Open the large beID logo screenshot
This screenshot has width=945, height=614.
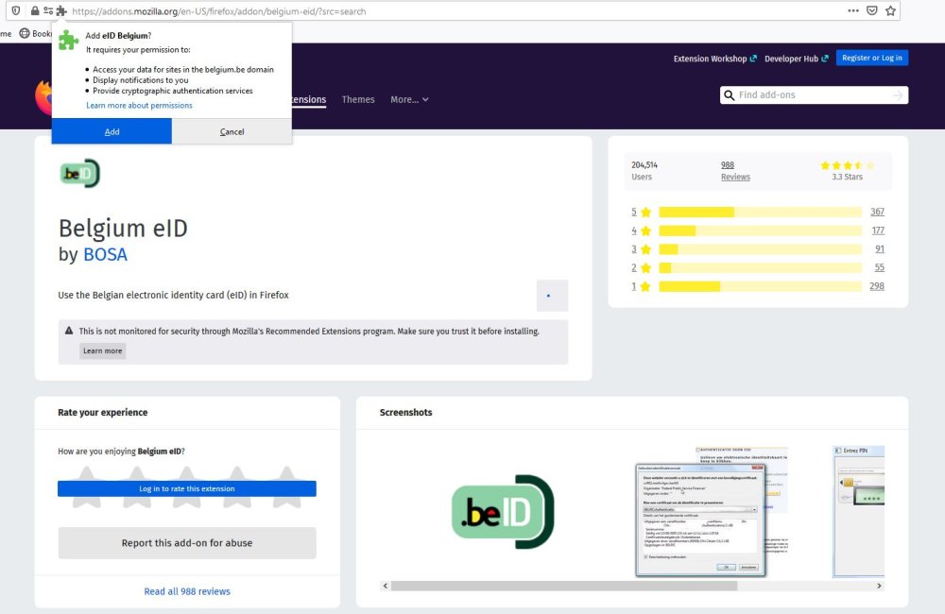[x=503, y=512]
